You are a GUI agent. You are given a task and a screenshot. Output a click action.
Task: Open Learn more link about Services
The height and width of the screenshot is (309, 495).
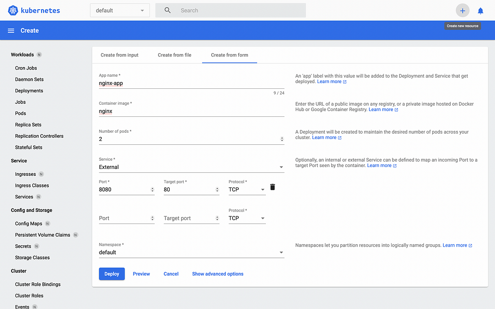coord(382,166)
